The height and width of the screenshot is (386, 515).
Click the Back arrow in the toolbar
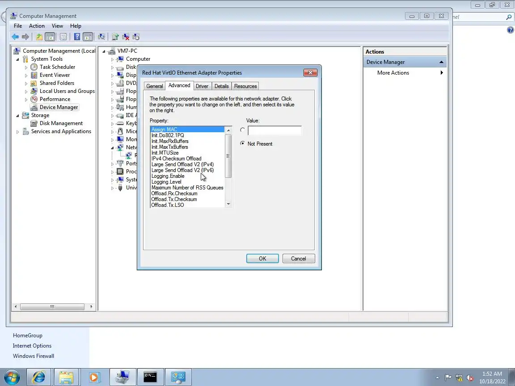(x=15, y=37)
